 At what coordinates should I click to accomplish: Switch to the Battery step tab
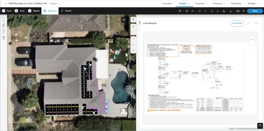(34, 11)
